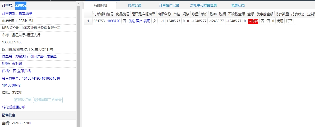Click the 配送日期：2024/1/31 row
Screen dimensions: 315x127
coord(38,21)
